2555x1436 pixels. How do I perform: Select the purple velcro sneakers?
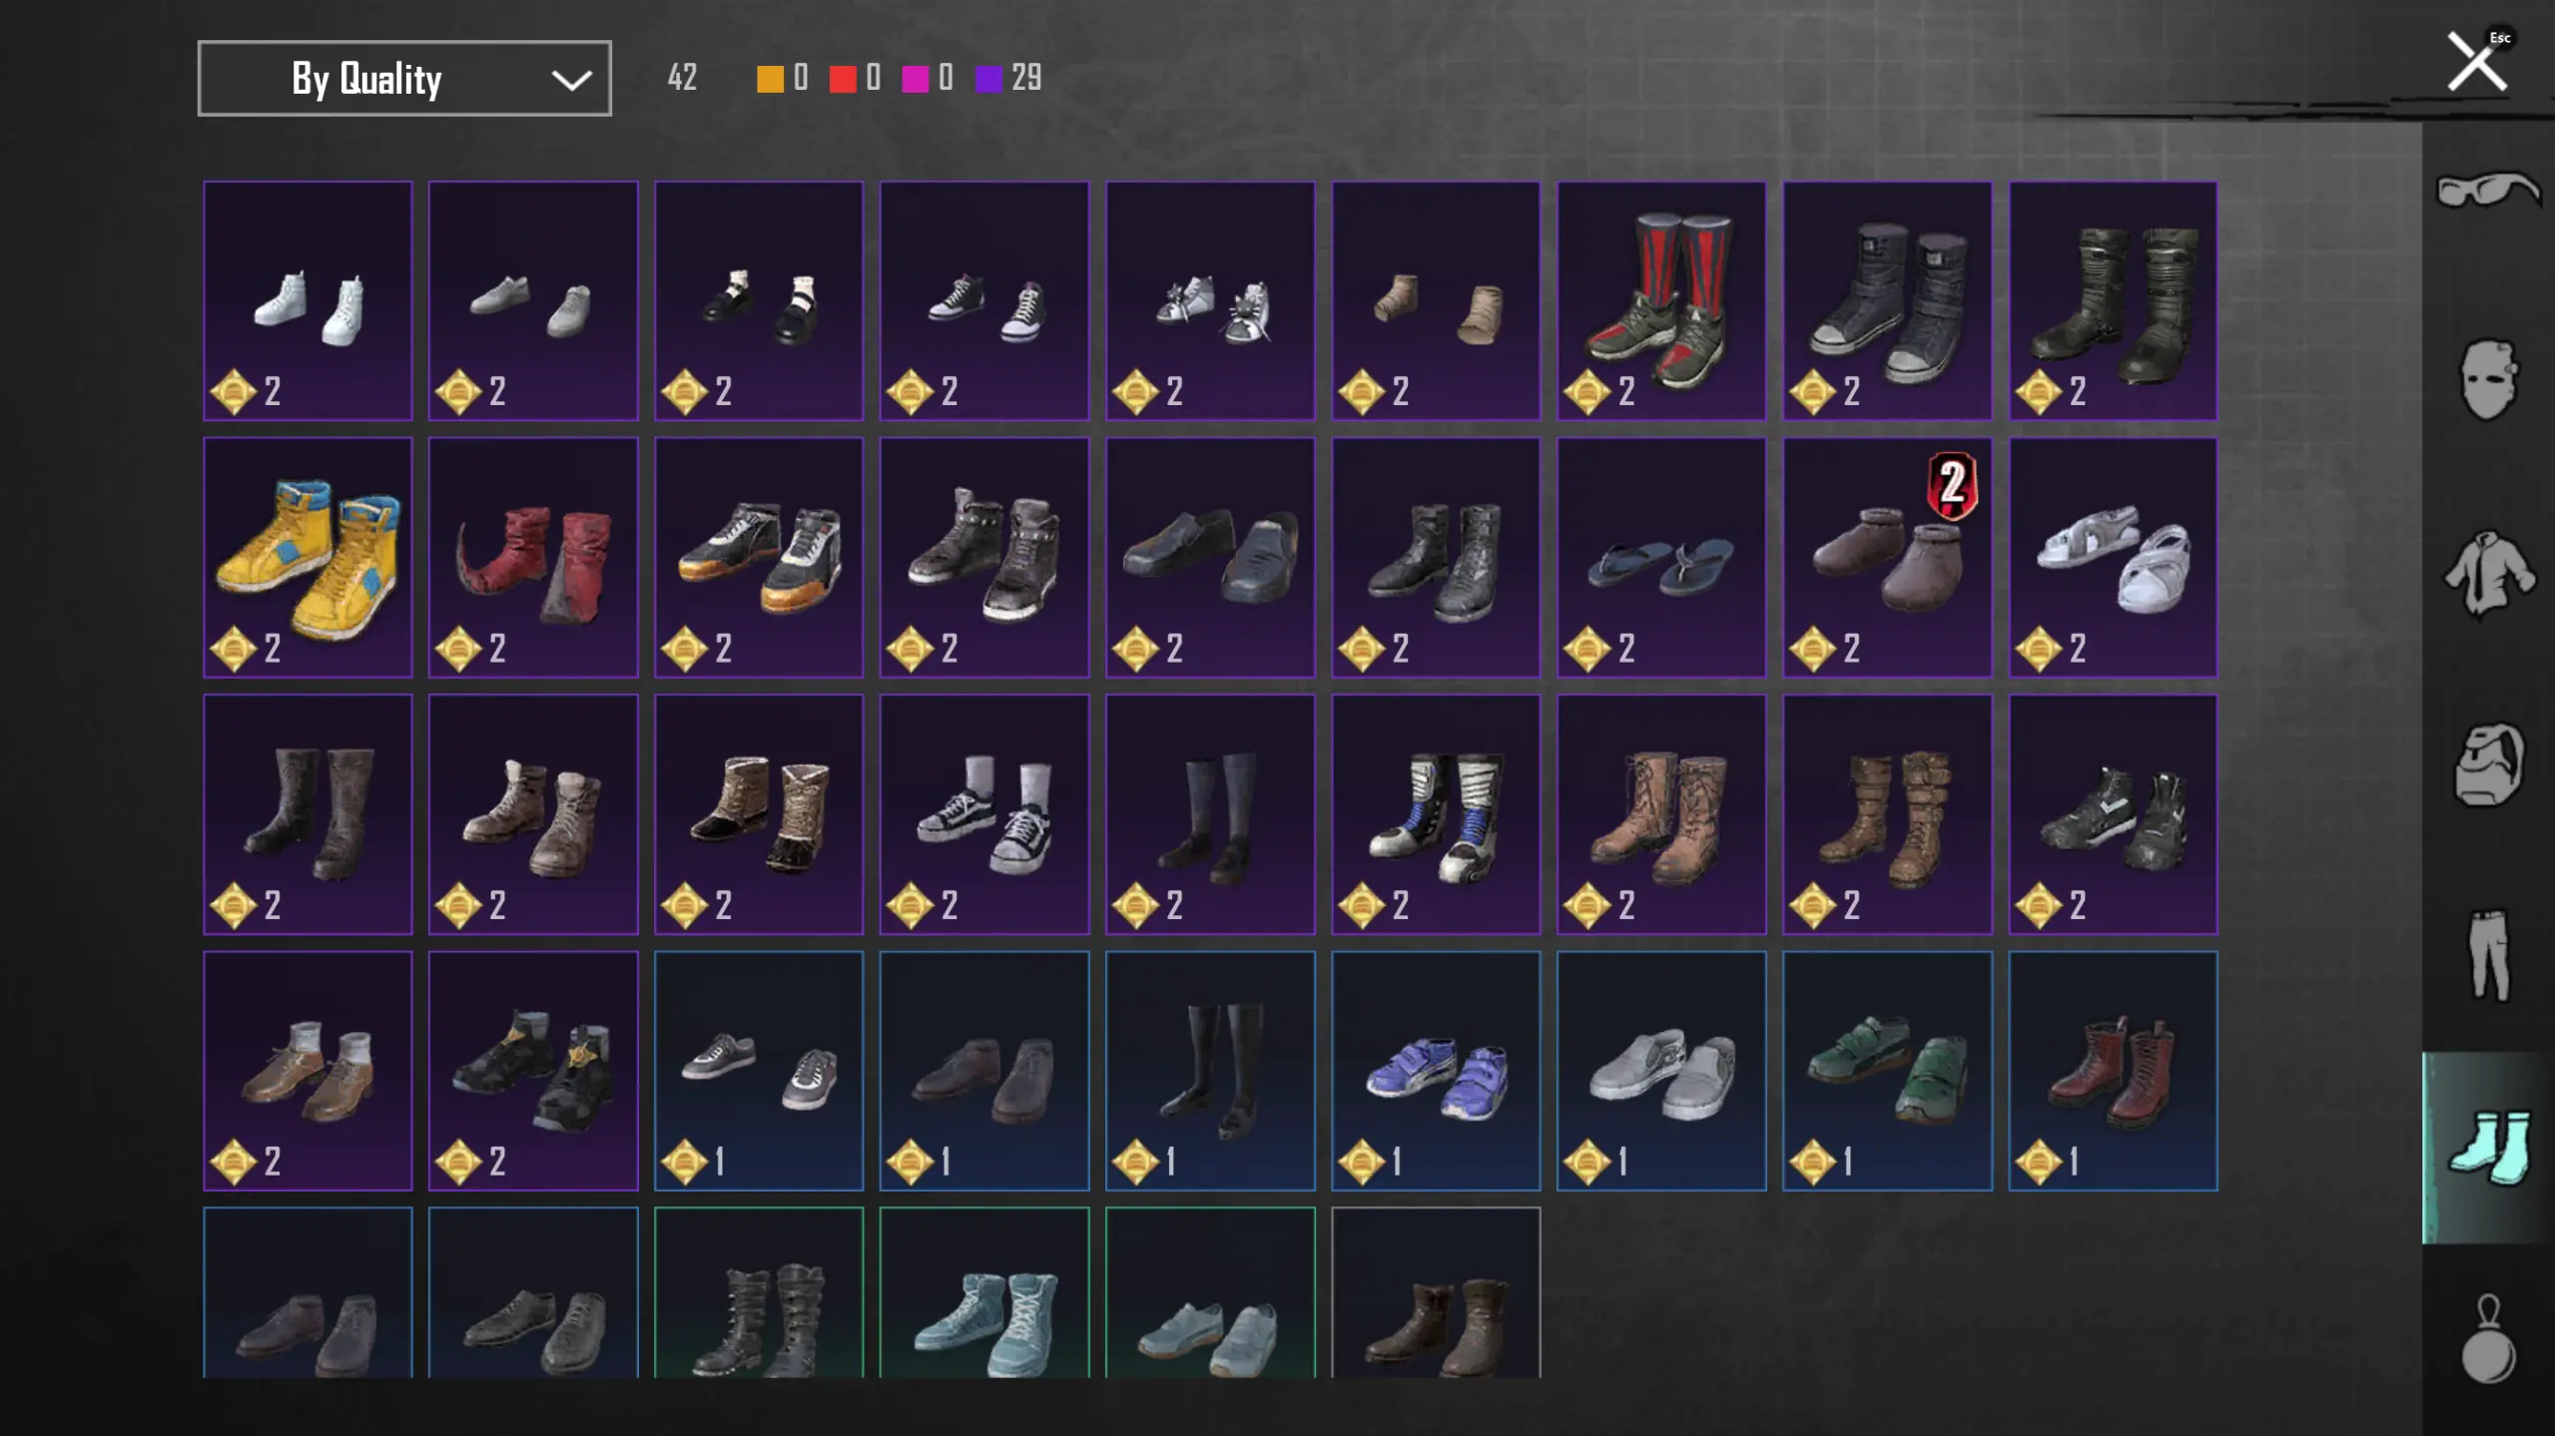[1436, 1071]
